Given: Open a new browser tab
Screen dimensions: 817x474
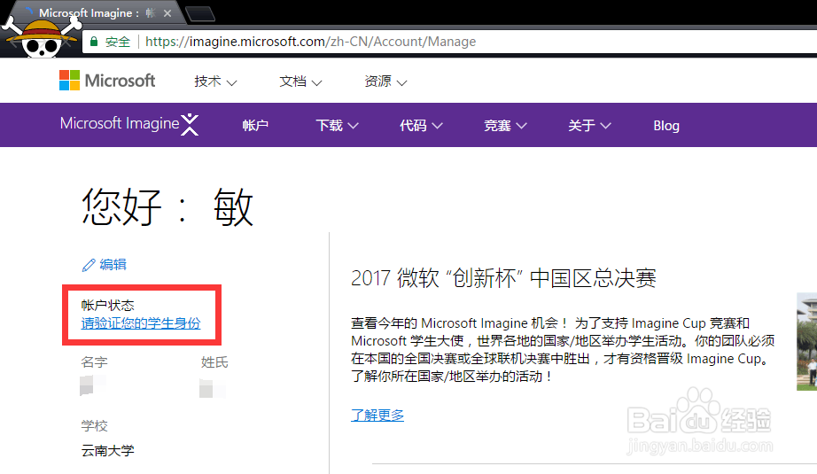Looking at the screenshot, I should pyautogui.click(x=200, y=14).
